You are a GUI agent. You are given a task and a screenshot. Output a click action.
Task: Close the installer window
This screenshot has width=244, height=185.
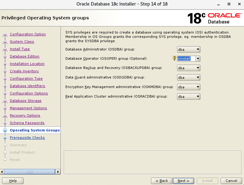(239, 4)
